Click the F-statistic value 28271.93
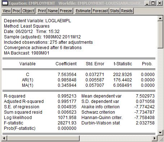Screen dimensions: 164x142 67,123
